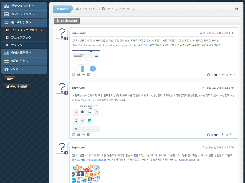Viewport: 245px width, 183px height.
Task: Go to Home in the breadcrumb
Action: (x=62, y=9)
